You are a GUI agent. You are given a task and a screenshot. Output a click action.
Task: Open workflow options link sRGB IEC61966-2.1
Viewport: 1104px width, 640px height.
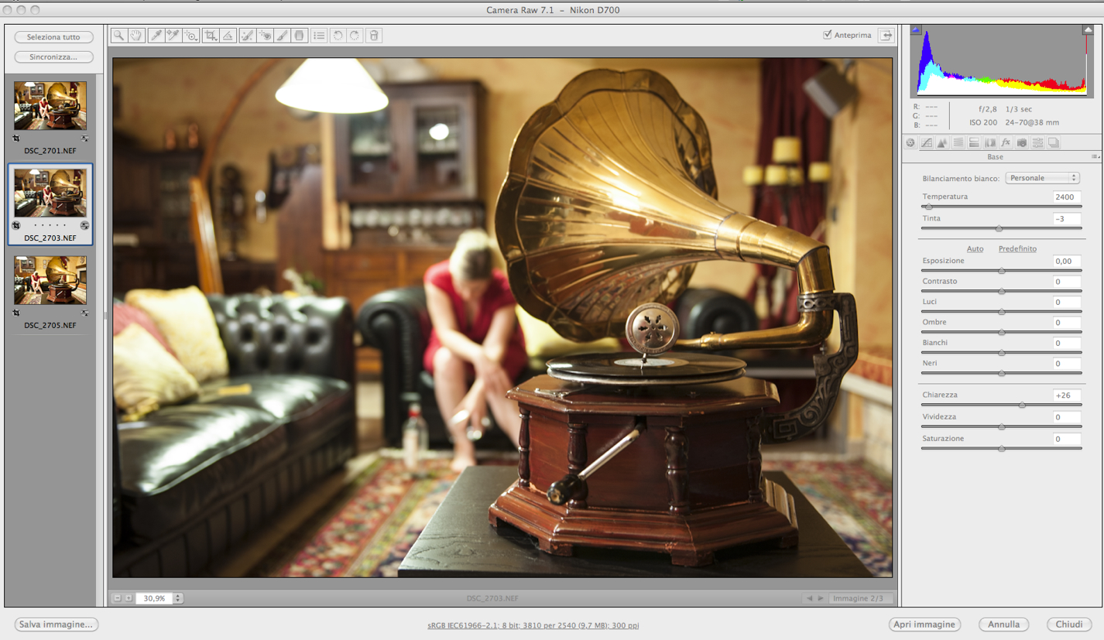point(533,625)
